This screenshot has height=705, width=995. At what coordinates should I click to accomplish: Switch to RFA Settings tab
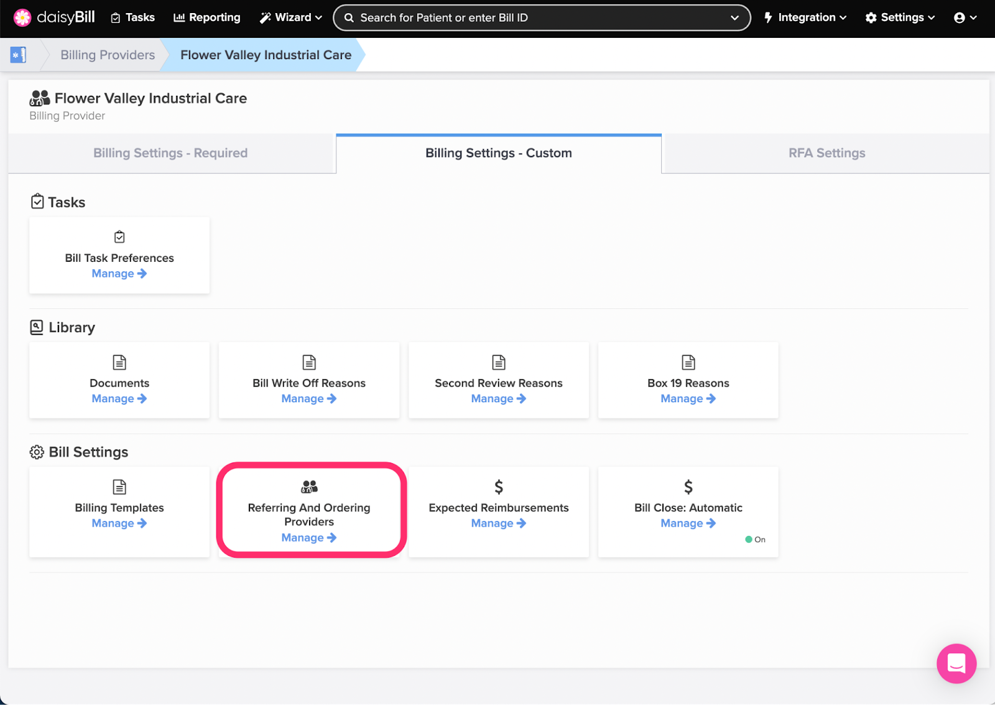826,153
